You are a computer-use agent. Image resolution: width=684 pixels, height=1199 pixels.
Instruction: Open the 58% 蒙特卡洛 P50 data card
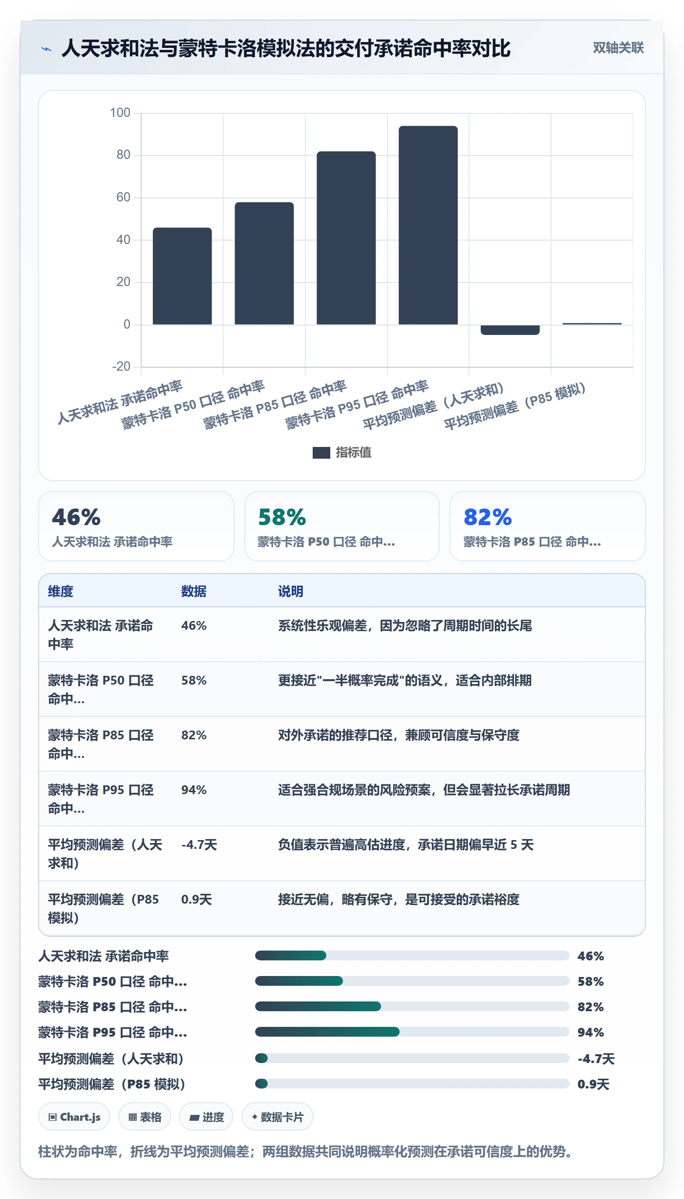(342, 526)
